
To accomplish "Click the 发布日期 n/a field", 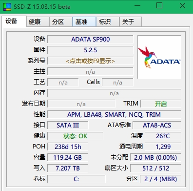I will [81, 104].
